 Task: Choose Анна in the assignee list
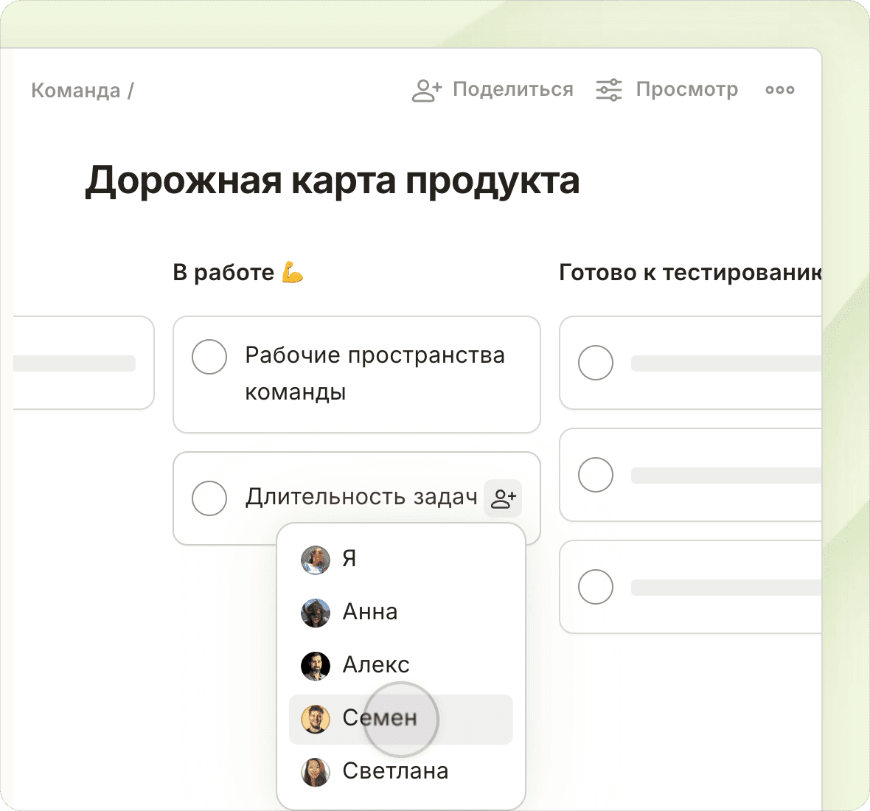[x=370, y=612]
